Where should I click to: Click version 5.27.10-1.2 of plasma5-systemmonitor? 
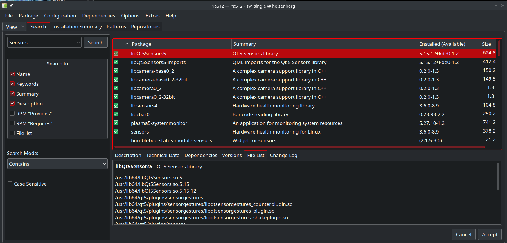(432, 123)
